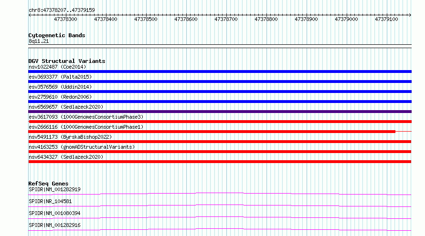Screen dimensions: 425x236
Task: Select the 47378500 ruler coordinate
Action: [x=146, y=19]
